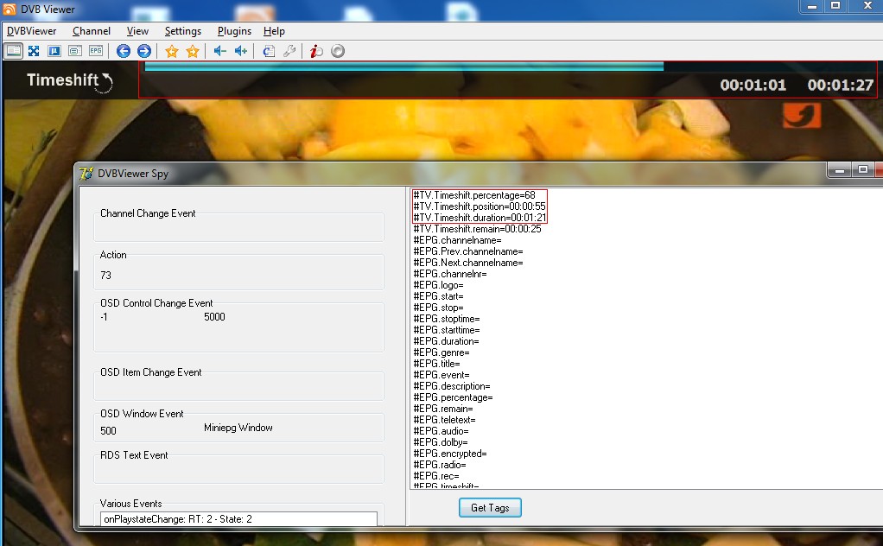Select the #EPG.channelnr= line
Screen dimensions: 883x546
[450, 274]
